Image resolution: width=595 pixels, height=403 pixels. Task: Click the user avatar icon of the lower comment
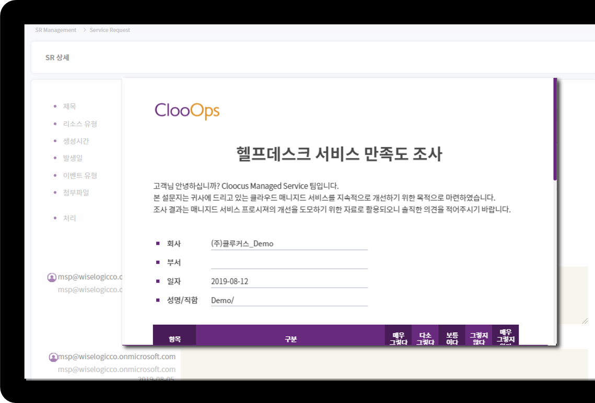(53, 358)
